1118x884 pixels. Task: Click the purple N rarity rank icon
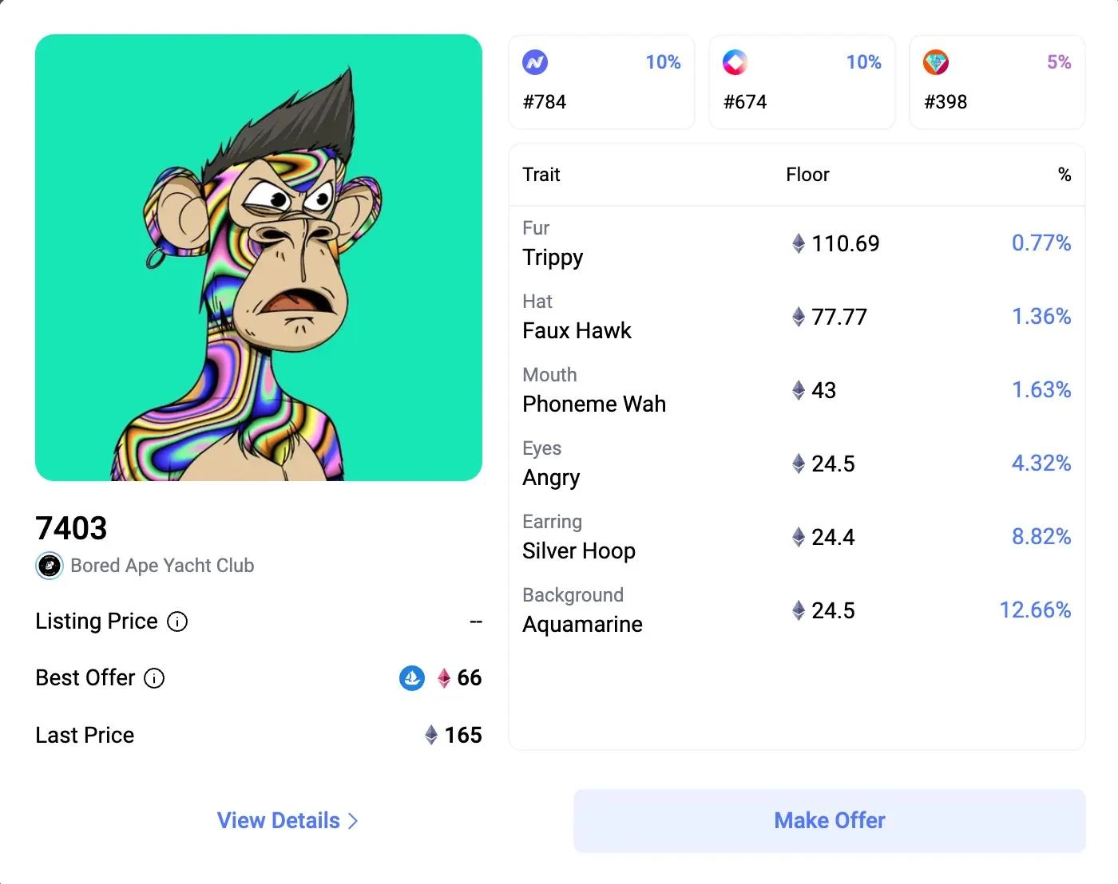pyautogui.click(x=535, y=62)
